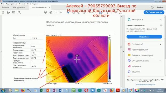Open the Окно menu
This screenshot has width=166, height=93.
(x=29, y=4)
